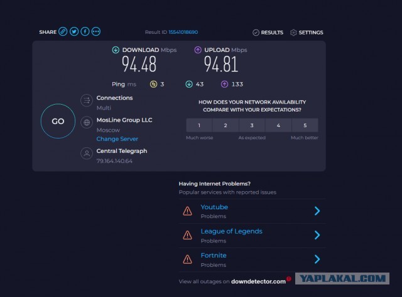
Task: Rate network availability as 2
Action: [225, 125]
